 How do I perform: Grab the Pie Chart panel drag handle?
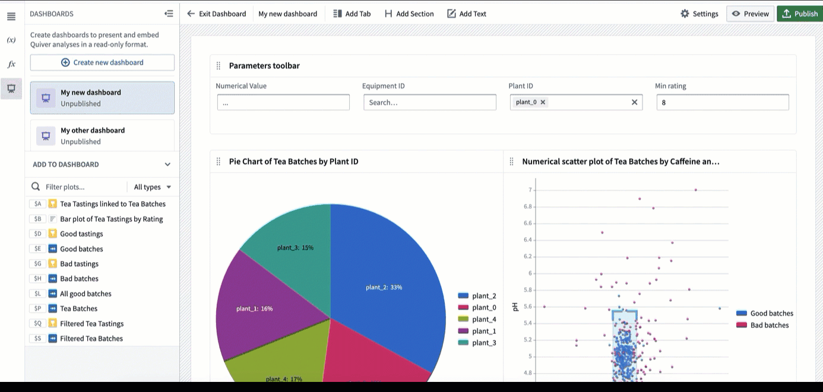pos(218,161)
